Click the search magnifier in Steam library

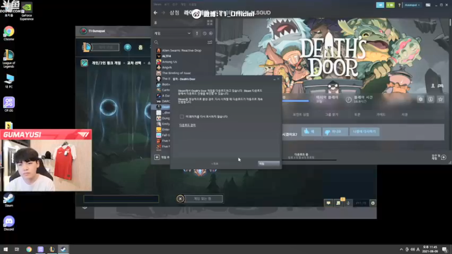click(x=157, y=42)
